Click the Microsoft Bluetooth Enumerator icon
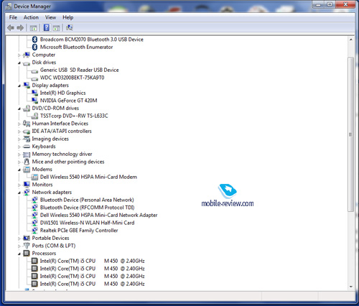The height and width of the screenshot is (306, 359). [x=35, y=47]
